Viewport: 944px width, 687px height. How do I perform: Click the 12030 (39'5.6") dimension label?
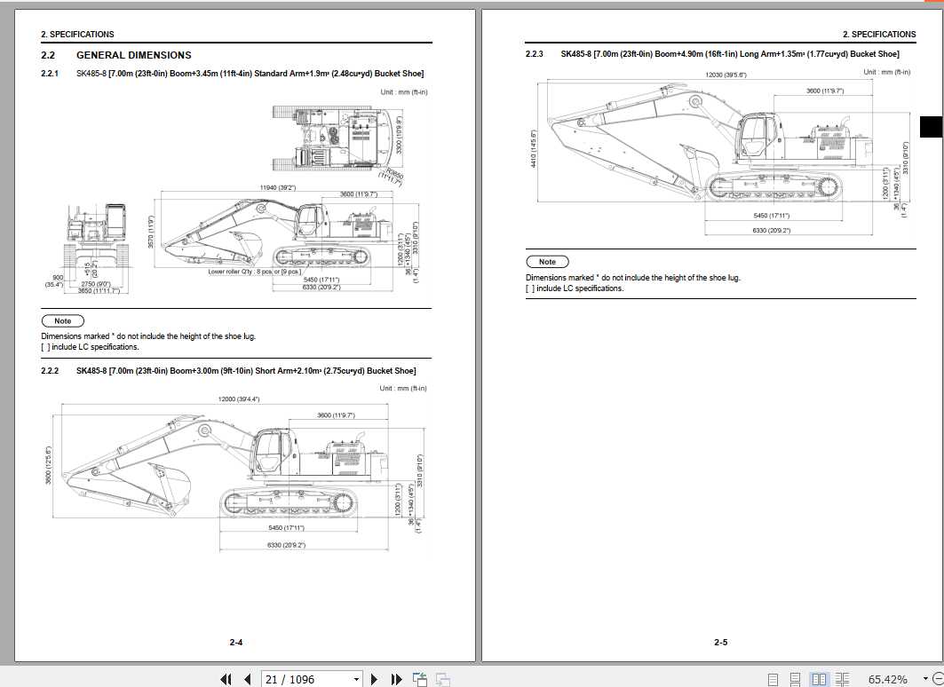tap(726, 75)
